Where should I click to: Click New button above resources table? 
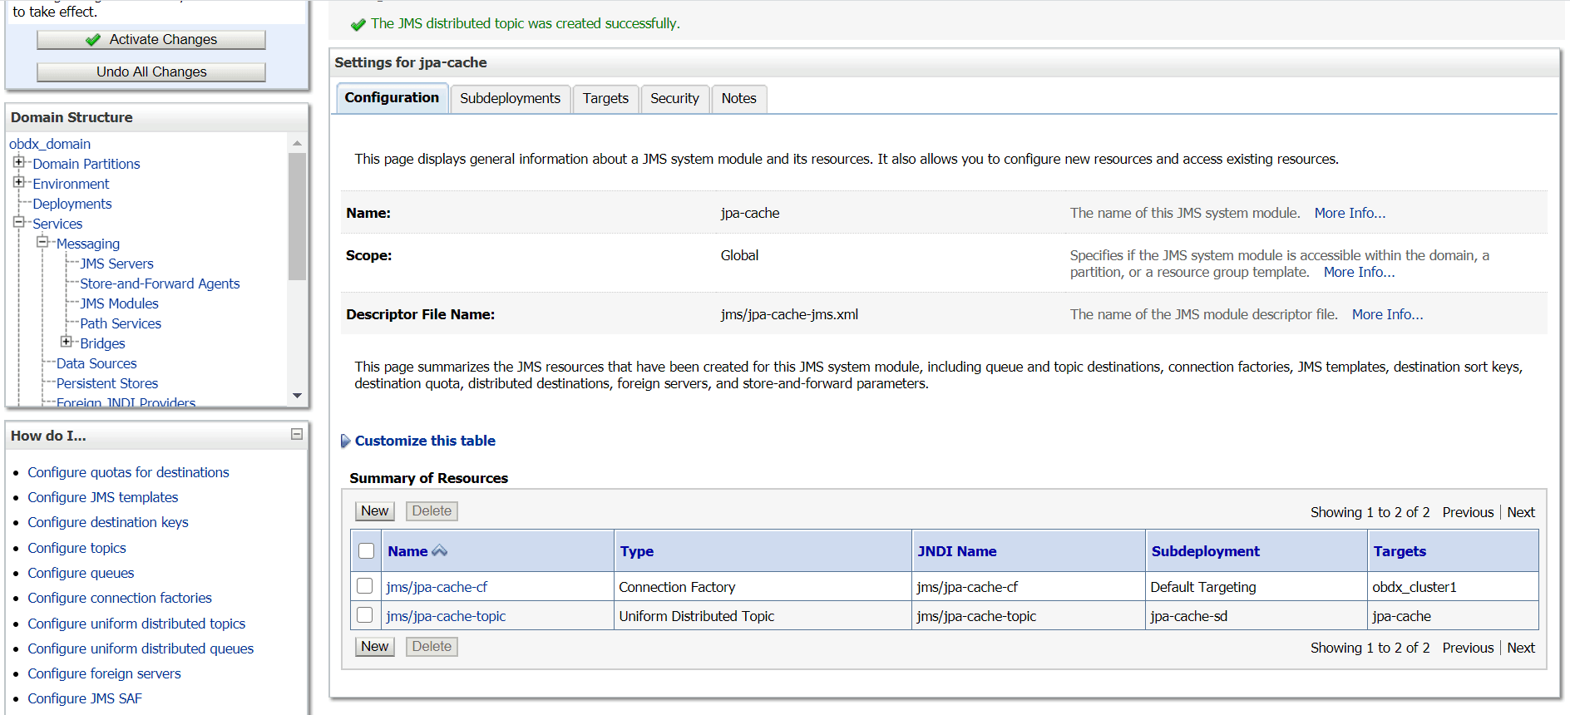click(374, 511)
